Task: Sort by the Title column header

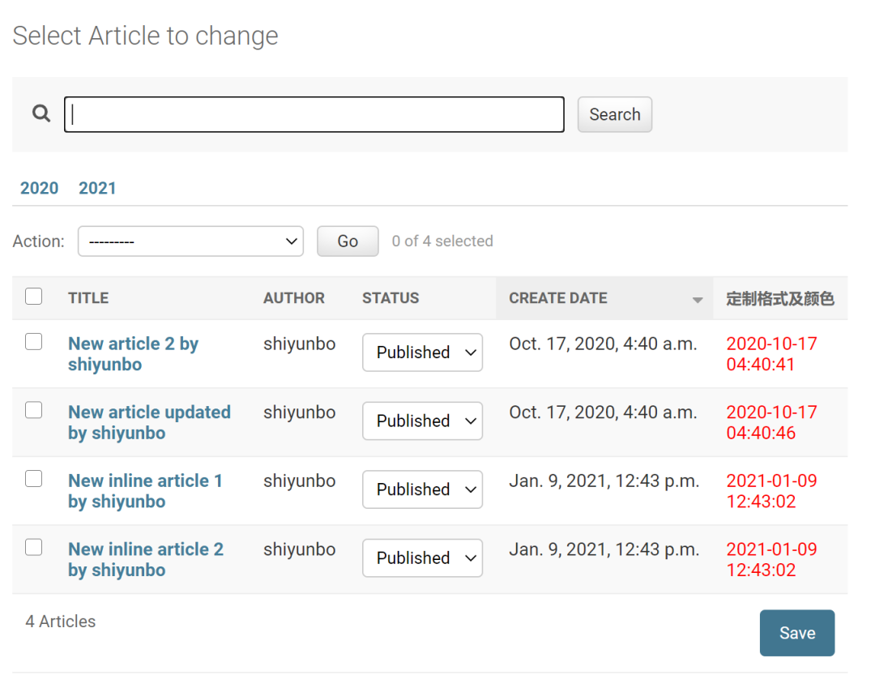Action: click(x=88, y=298)
